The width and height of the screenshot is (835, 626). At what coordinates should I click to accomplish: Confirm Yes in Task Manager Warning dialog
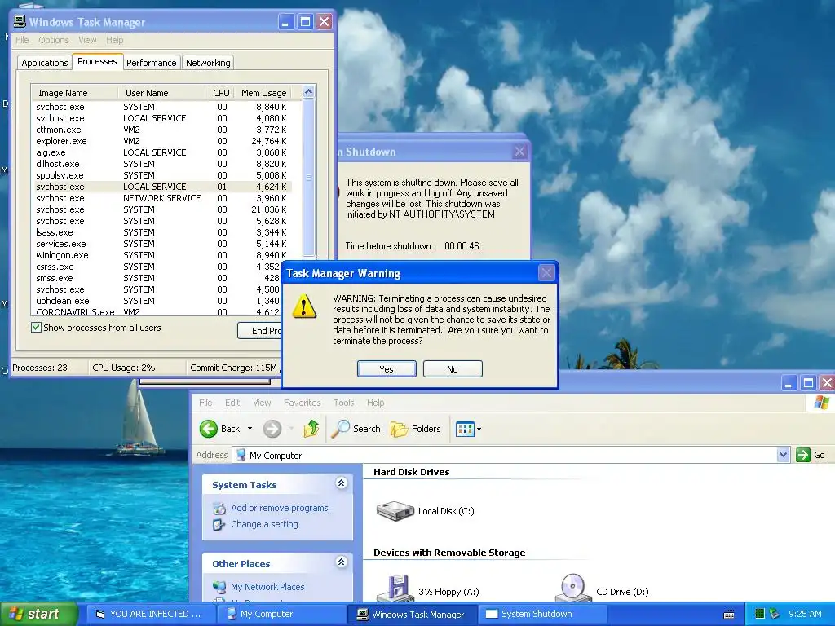click(387, 369)
